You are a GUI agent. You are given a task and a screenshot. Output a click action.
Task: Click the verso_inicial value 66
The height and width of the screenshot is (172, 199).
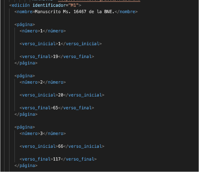coord(60,146)
